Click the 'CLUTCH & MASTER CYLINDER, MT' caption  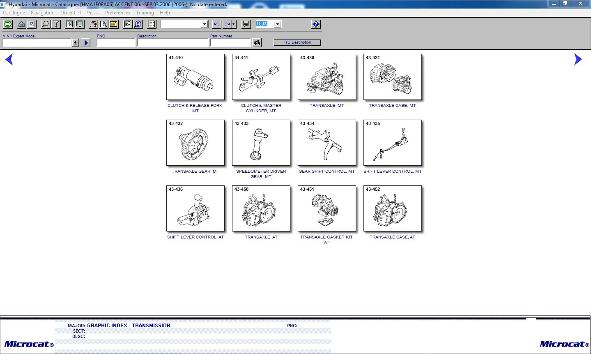point(261,108)
